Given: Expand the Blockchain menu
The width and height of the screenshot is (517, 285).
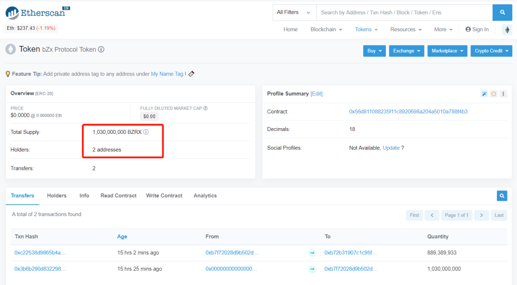Looking at the screenshot, I should [326, 30].
